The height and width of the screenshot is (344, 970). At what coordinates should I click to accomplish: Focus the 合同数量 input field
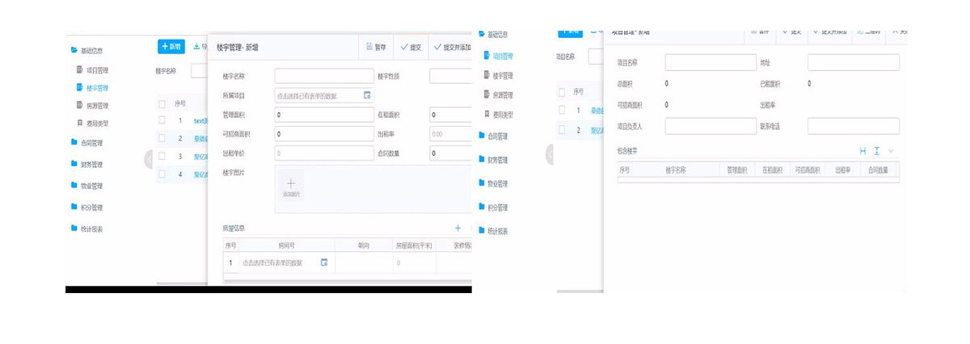(x=450, y=153)
